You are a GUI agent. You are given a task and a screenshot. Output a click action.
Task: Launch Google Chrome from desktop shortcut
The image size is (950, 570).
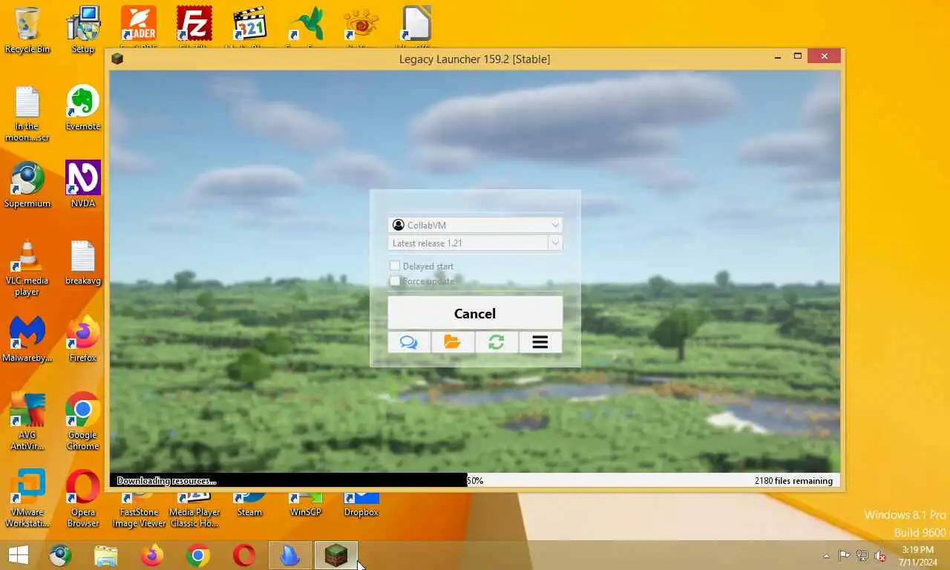(83, 422)
